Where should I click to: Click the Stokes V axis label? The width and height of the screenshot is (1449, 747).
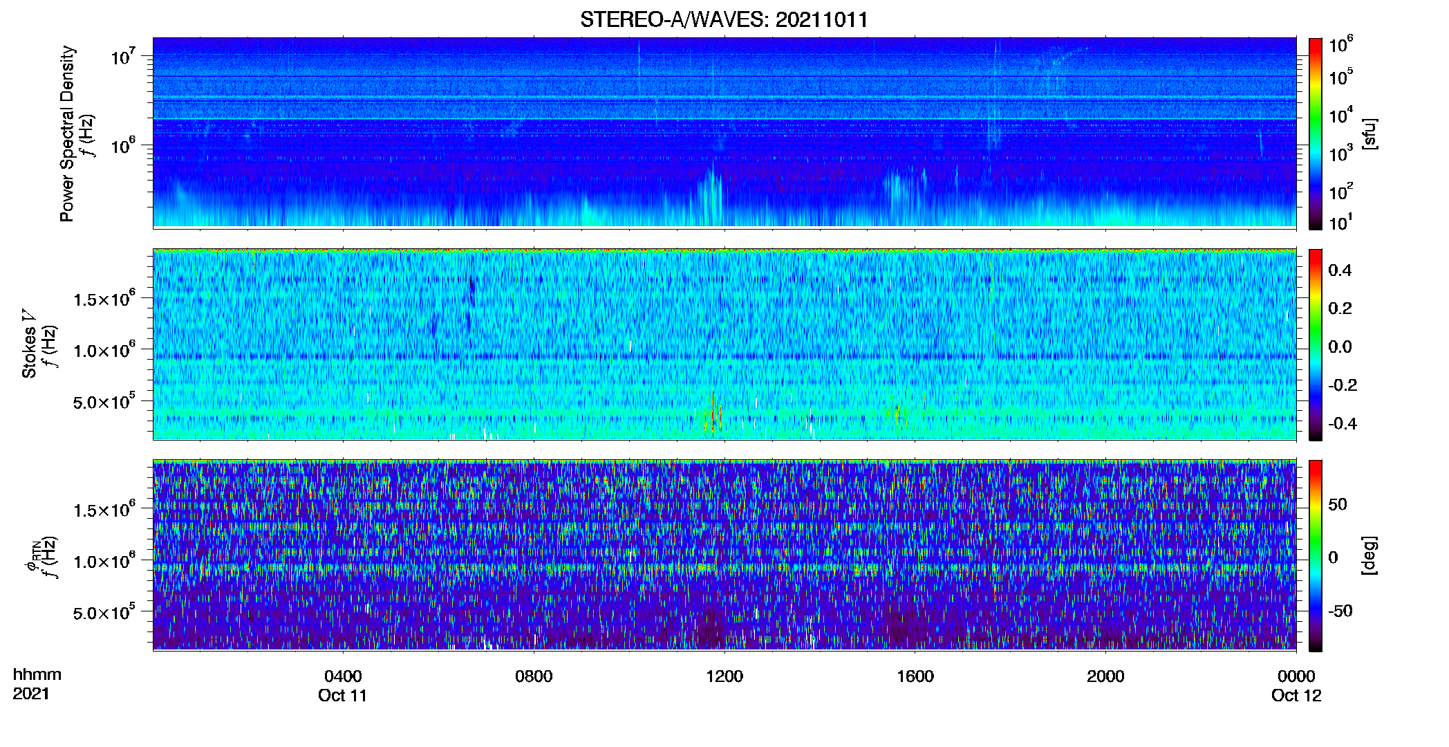[x=29, y=344]
